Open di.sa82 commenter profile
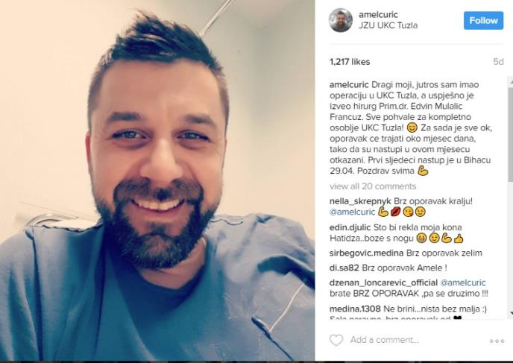Image resolution: width=513 pixels, height=363 pixels. pos(344,268)
